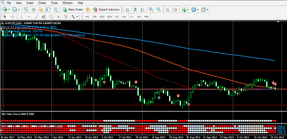Open the Help menu
Image resolution: width=287 pixels, height=139 pixels.
tap(80, 3)
